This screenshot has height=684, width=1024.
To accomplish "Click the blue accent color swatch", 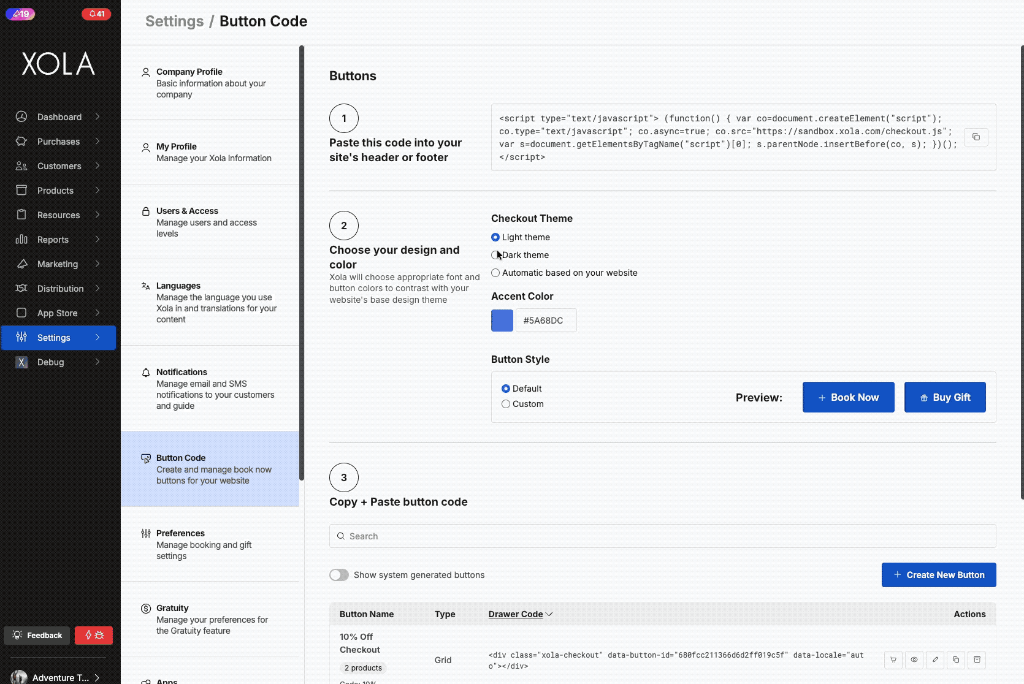I will tap(502, 321).
